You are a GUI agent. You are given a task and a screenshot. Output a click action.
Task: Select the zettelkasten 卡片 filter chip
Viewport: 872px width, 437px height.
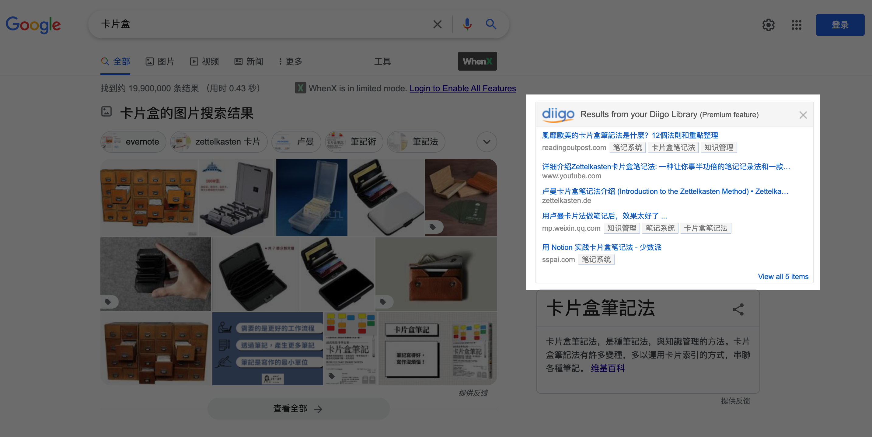point(219,142)
